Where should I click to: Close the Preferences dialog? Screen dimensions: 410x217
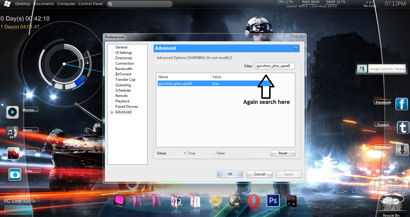pyautogui.click(x=299, y=35)
